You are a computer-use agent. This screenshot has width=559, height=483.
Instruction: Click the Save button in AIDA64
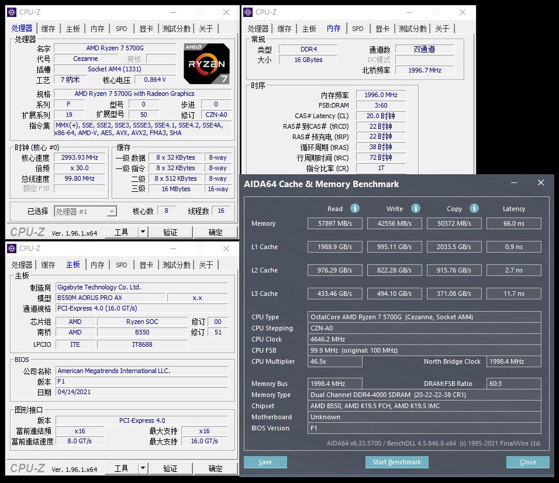265,462
